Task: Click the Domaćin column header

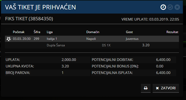Action: click(93, 32)
